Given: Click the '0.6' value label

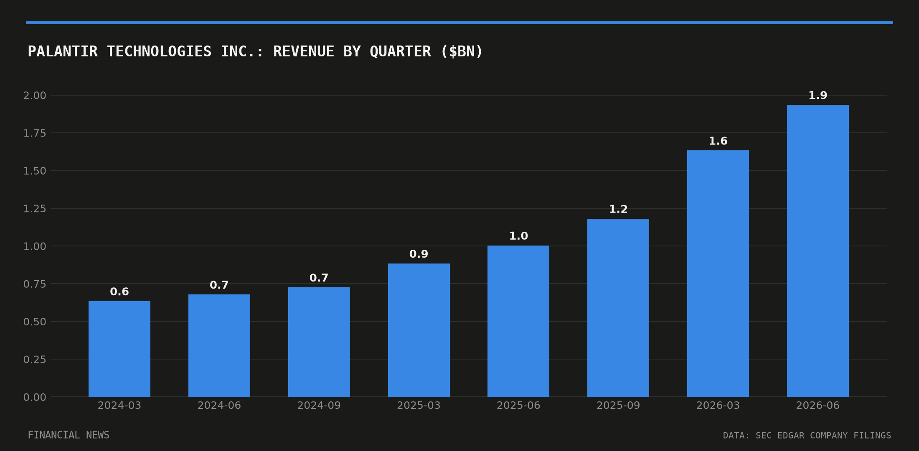Looking at the screenshot, I should pos(119,292).
